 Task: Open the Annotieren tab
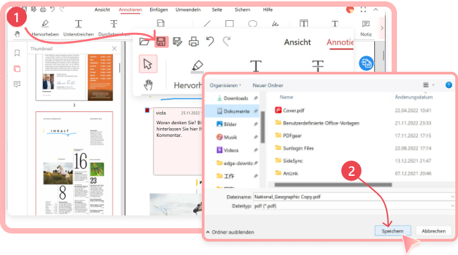(x=130, y=9)
